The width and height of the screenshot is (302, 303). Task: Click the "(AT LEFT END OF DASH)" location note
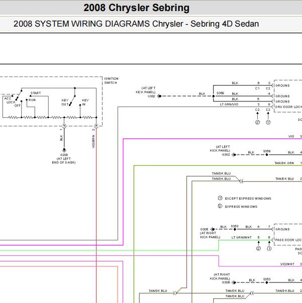click(64, 161)
